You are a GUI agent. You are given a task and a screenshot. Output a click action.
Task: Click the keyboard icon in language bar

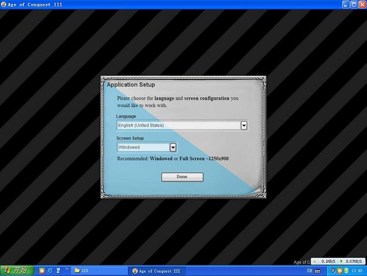click(318, 271)
